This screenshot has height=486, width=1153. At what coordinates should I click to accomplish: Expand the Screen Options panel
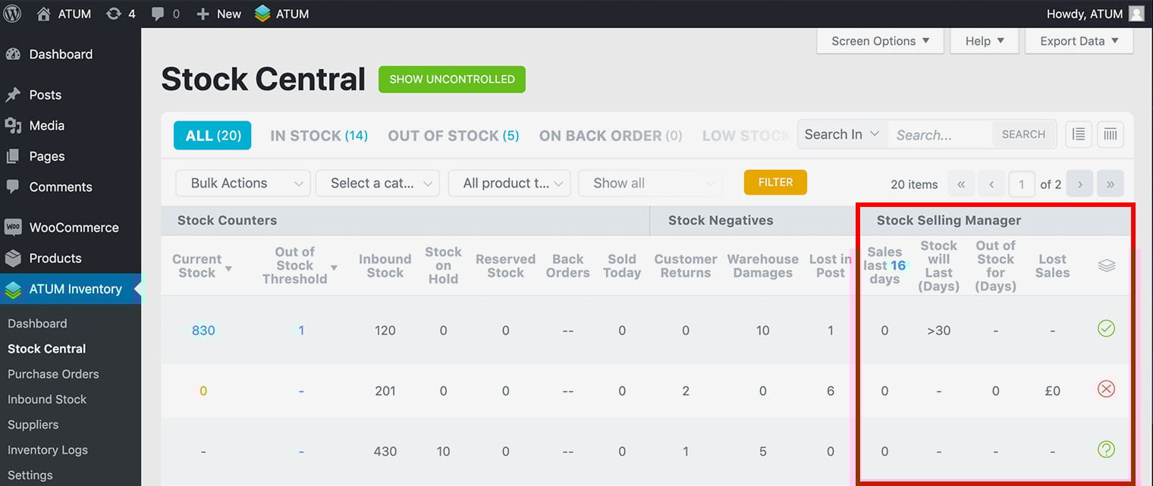879,41
